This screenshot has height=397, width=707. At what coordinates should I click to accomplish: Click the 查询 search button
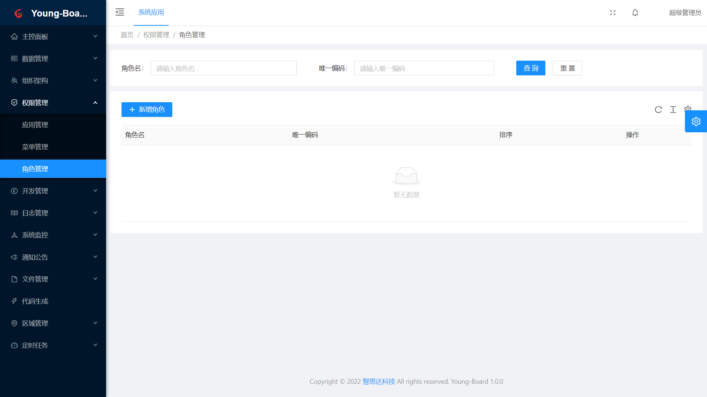pos(530,68)
